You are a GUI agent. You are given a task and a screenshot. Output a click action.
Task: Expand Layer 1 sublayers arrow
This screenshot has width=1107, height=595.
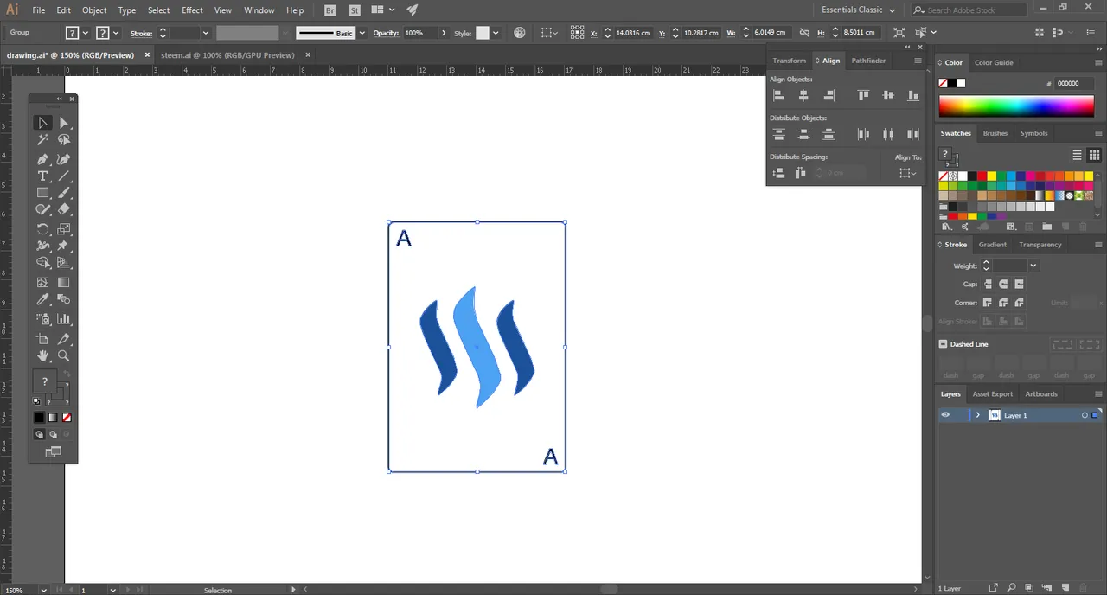(x=978, y=415)
